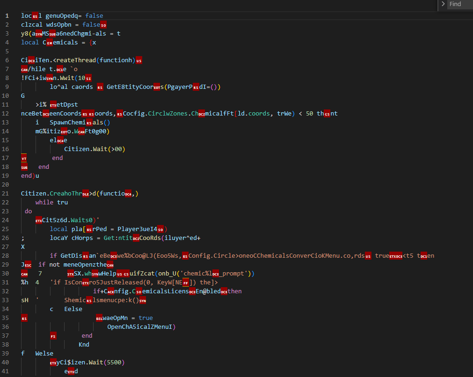Select line number 41 in the gutter
Image resolution: width=473 pixels, height=377 pixels.
click(x=6, y=371)
